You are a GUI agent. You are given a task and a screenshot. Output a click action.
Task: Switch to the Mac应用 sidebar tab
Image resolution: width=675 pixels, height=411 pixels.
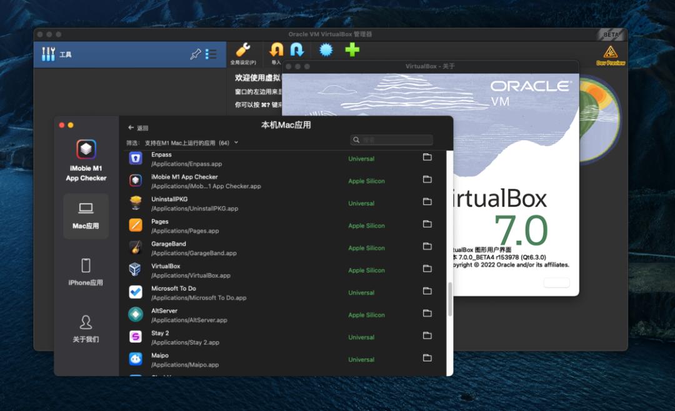(86, 216)
